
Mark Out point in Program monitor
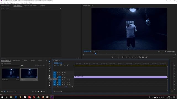[119, 57]
